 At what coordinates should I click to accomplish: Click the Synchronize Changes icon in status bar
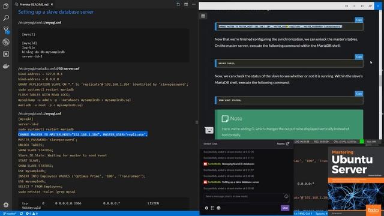pos(22,214)
